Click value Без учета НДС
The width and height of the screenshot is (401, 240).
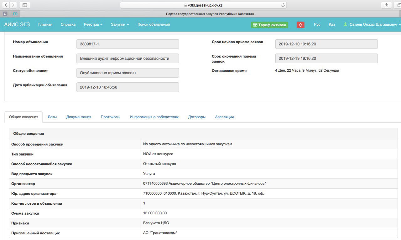pyautogui.click(x=156, y=223)
